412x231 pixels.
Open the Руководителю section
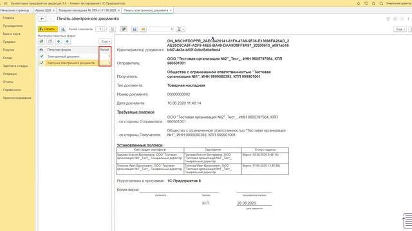point(13,26)
